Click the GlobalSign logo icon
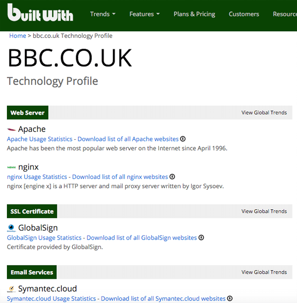Viewport: 297px width, 303px height. tap(11, 228)
